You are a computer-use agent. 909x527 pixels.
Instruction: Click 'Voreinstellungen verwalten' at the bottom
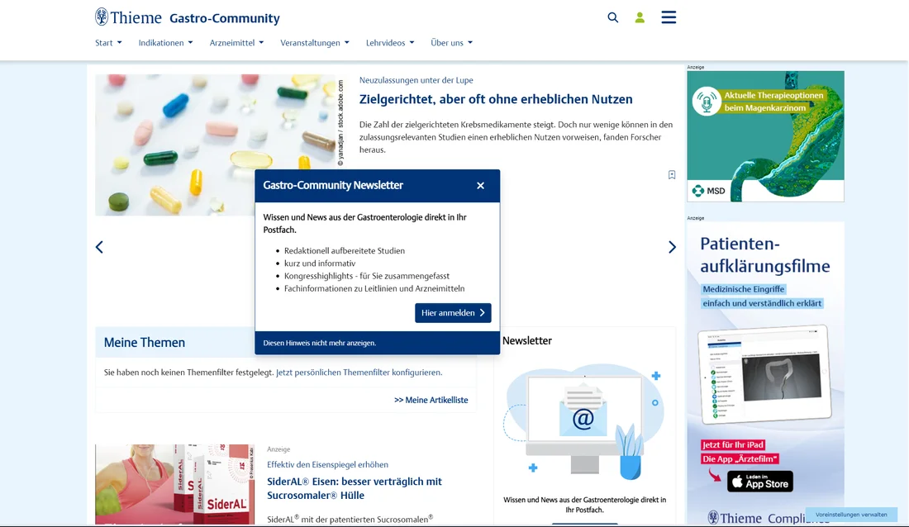point(853,513)
